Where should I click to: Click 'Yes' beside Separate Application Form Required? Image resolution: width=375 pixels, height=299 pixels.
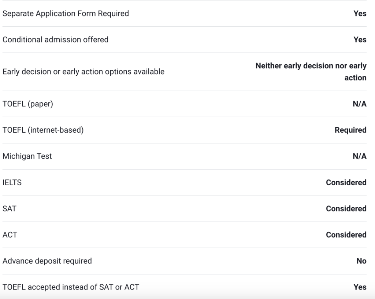coord(360,14)
